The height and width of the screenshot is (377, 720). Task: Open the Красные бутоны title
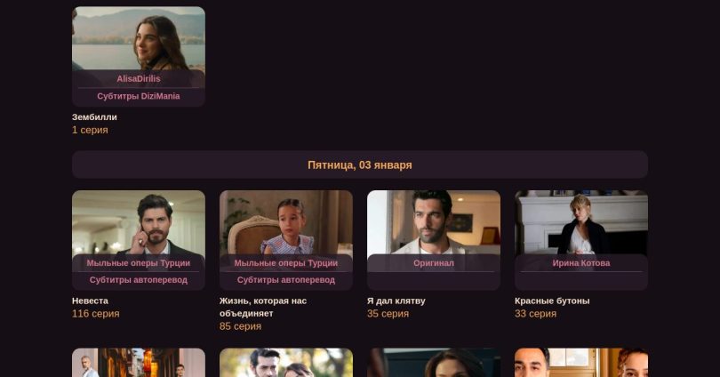click(x=552, y=301)
